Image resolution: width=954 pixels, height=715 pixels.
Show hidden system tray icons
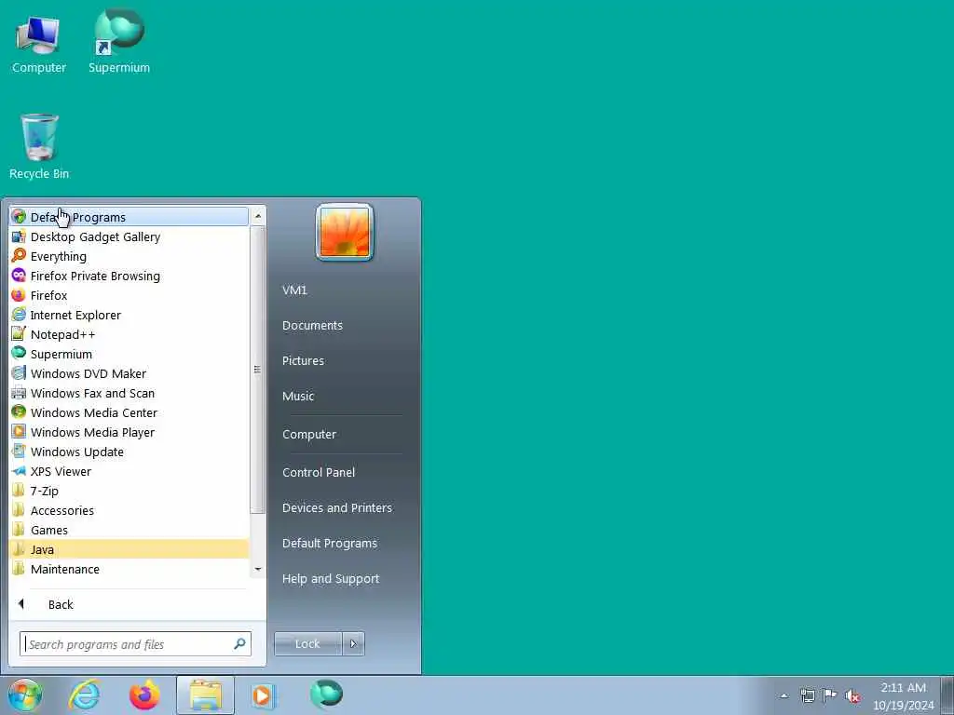pos(784,695)
